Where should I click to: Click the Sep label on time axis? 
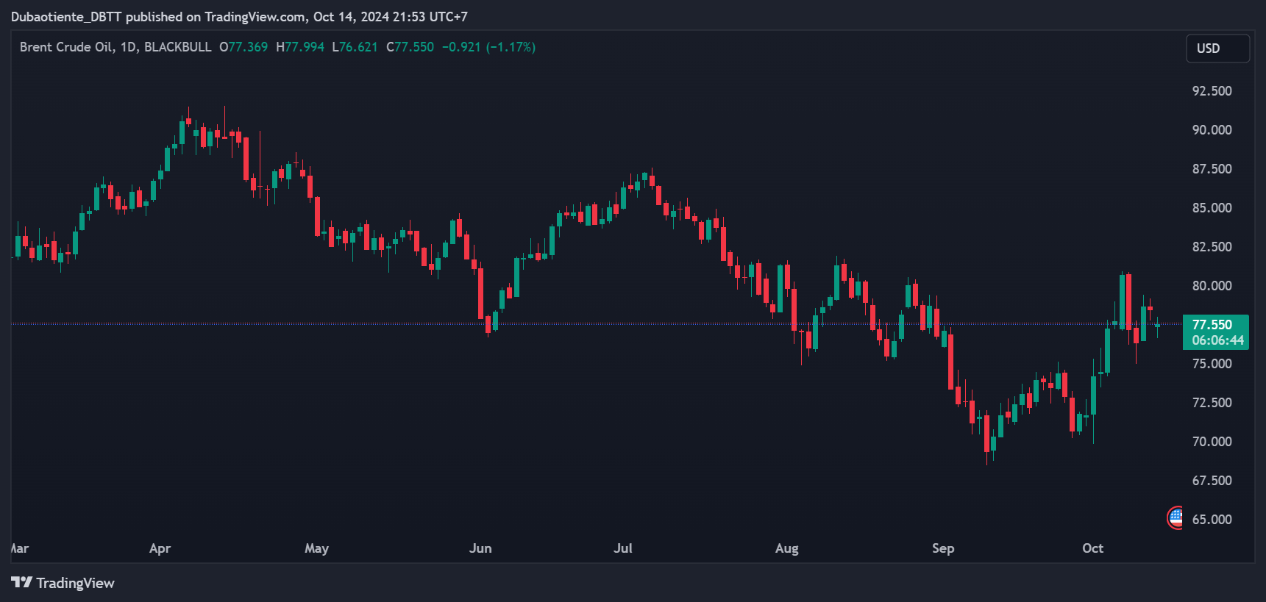[943, 548]
